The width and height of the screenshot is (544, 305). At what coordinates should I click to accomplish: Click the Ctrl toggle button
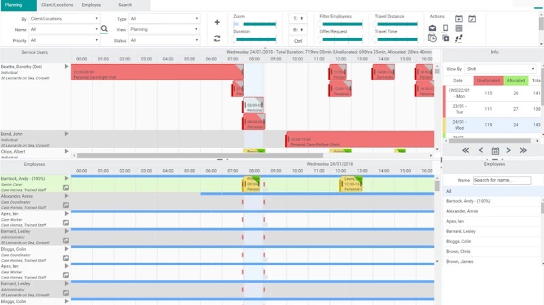(x=299, y=41)
